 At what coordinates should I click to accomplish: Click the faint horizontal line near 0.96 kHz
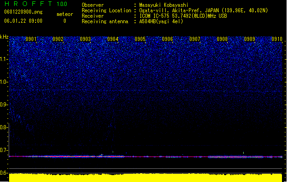point(146,90)
